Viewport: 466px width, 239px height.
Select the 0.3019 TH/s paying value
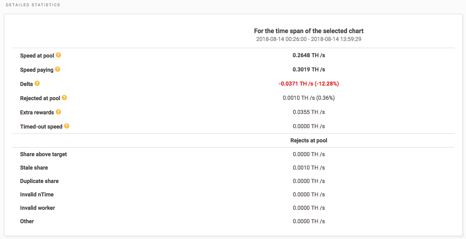(308, 69)
